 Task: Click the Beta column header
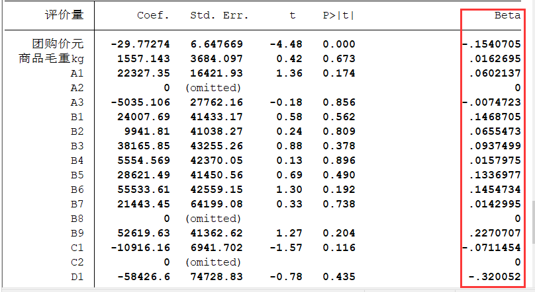tap(507, 16)
